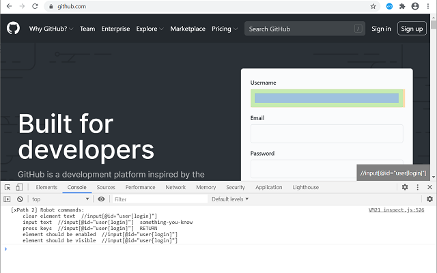The image size is (437, 273).
Task: Click the "[xPath 2] Robot commands:" log line
Action: point(47,210)
